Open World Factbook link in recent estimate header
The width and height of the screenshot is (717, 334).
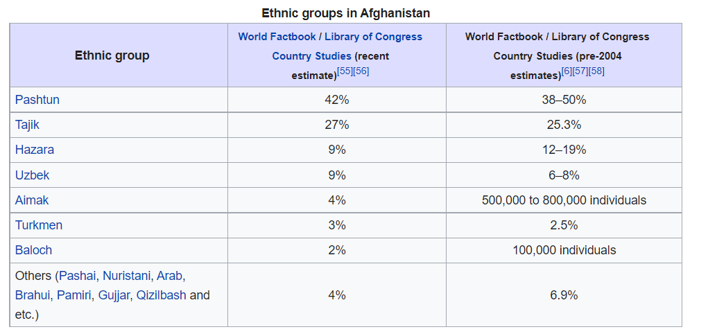click(277, 37)
